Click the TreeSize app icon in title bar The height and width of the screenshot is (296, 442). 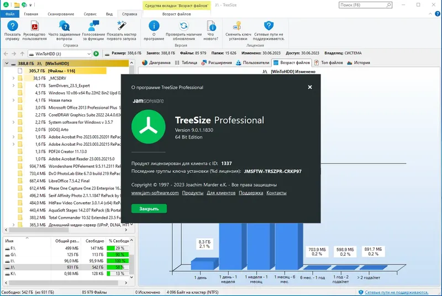(x=6, y=5)
